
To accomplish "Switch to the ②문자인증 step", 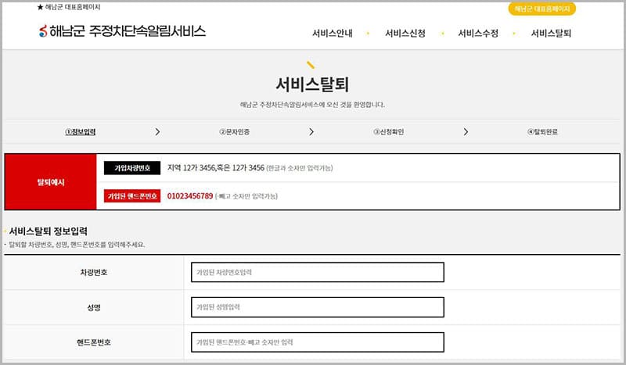I will (x=235, y=132).
